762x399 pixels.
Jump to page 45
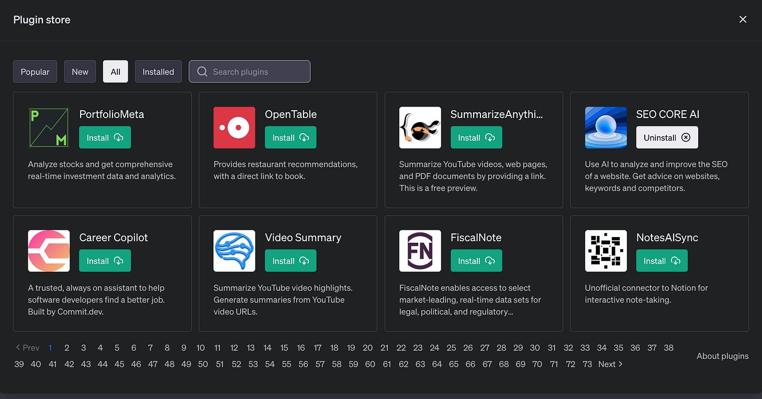point(119,364)
